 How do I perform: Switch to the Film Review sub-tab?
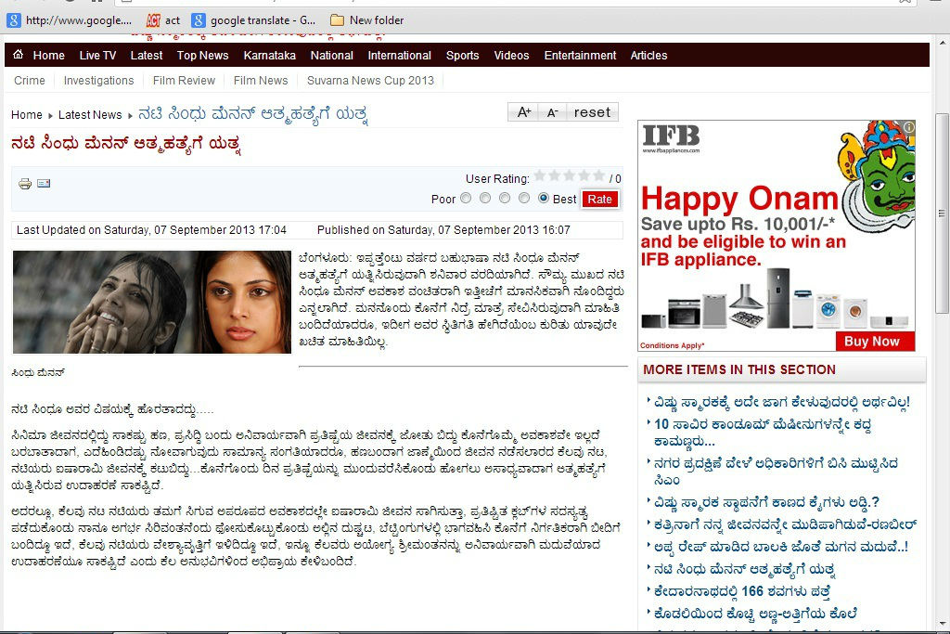tap(184, 81)
